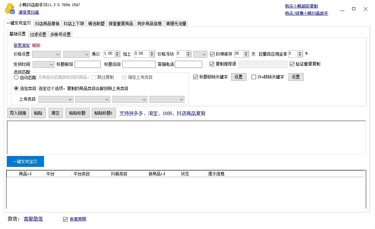Image resolution: width=375 pixels, height=229 pixels.
Task: Click 设置 button for Sku移除关键字
Action: pyautogui.click(x=296, y=77)
